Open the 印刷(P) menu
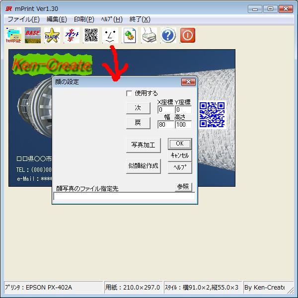Image resolution: width=298 pixels, height=298 pixels. point(84,19)
